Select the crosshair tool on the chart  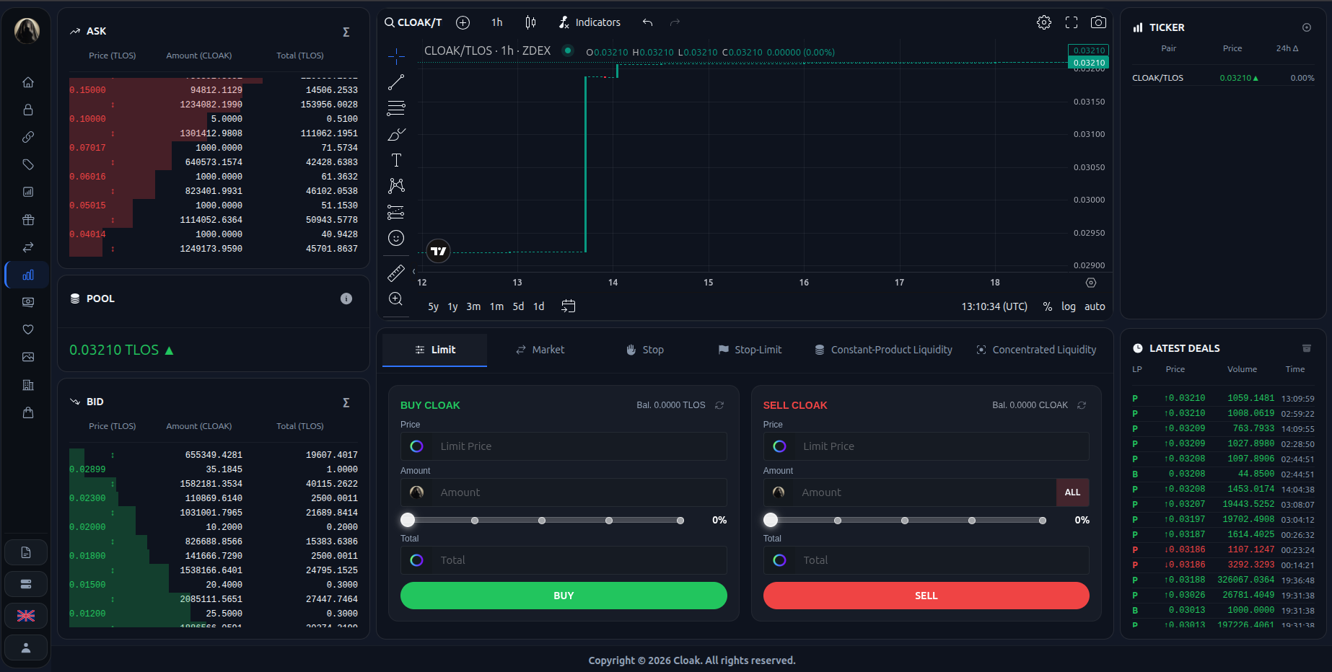[x=395, y=55]
